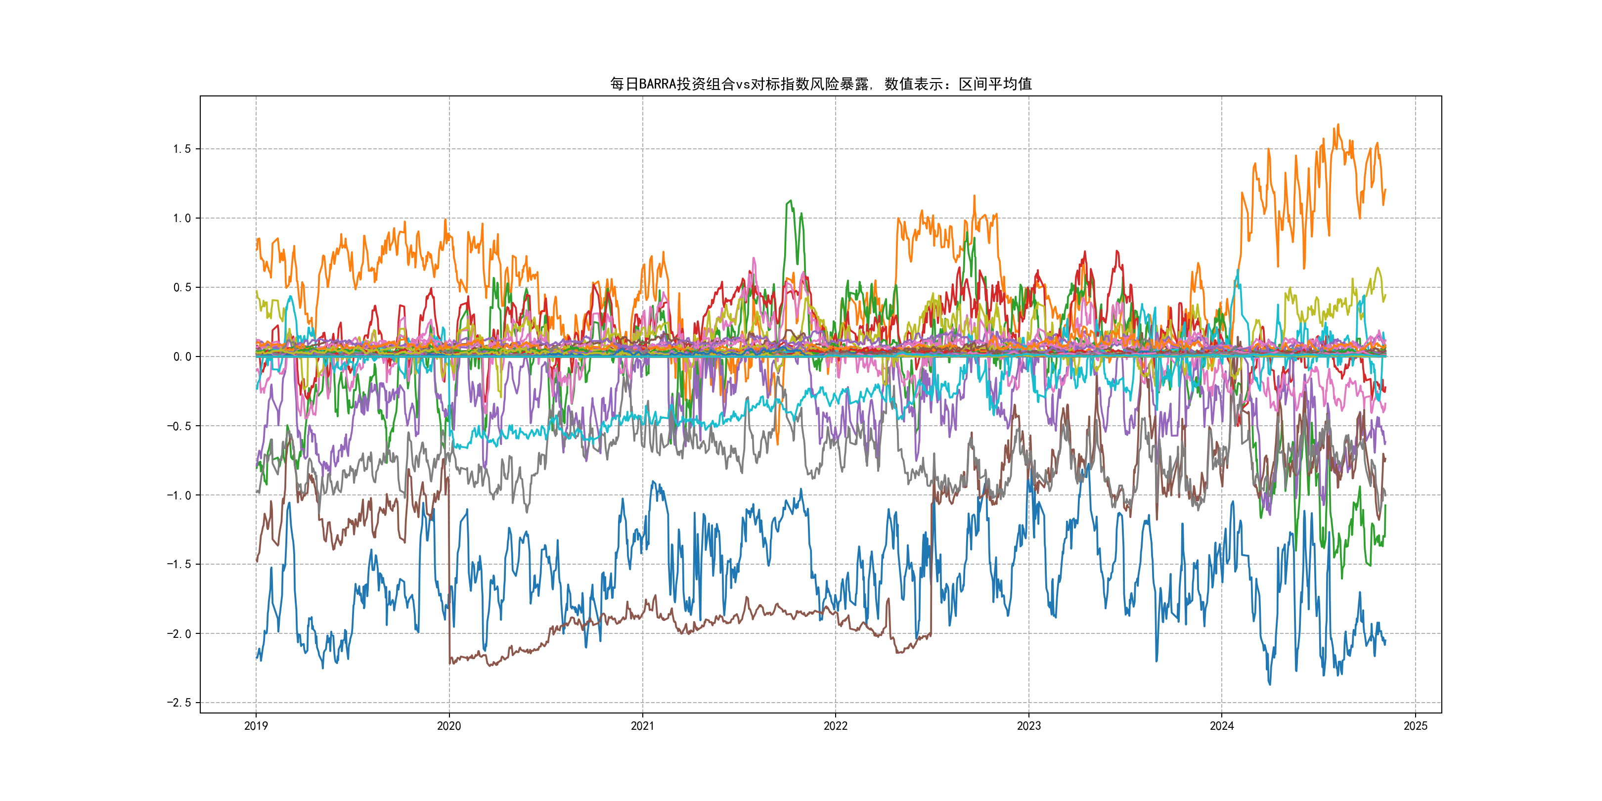Click the 2024 x-axis tick label
1602x801 pixels.
1221,726
